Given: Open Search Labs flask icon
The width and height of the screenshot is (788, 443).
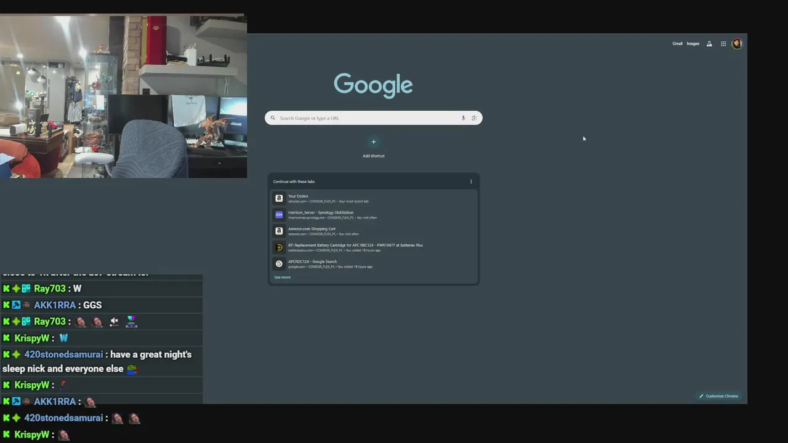Looking at the screenshot, I should point(709,44).
